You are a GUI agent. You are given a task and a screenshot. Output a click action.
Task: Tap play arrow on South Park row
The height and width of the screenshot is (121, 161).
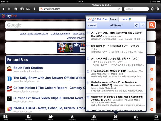[152, 69]
